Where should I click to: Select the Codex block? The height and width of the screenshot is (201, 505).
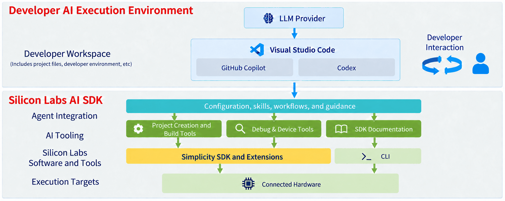(346, 67)
